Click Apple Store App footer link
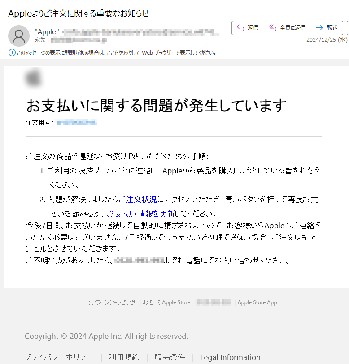The image size is (349, 364). 257,302
